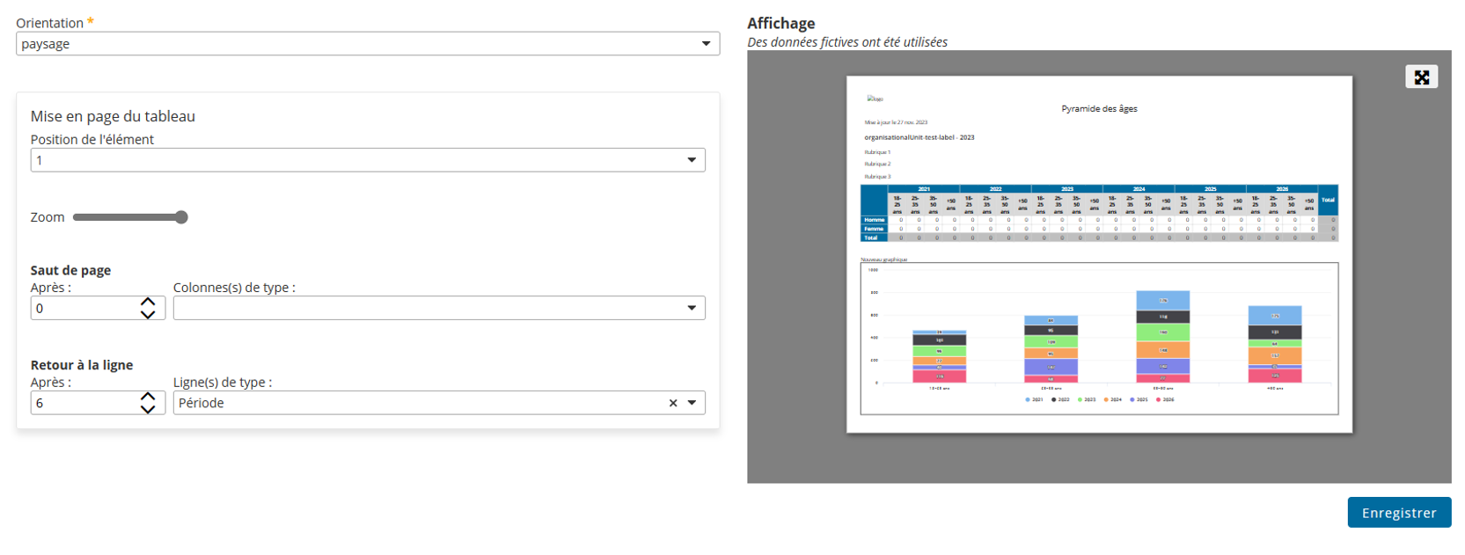Open the Ligne(s) de type dropdown arrow

pos(692,403)
